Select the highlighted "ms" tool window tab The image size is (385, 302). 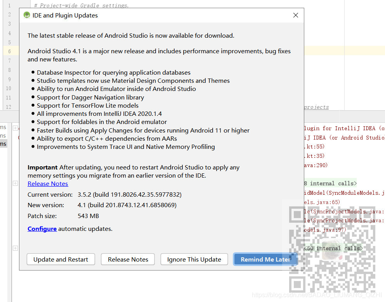pos(3,144)
